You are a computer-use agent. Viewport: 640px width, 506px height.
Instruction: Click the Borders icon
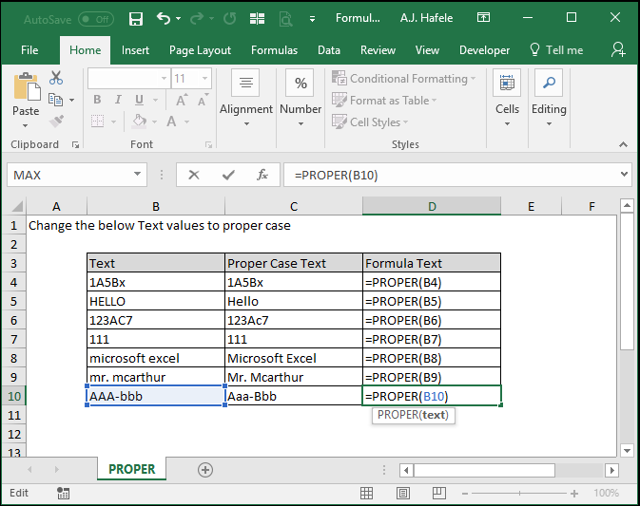(x=98, y=122)
